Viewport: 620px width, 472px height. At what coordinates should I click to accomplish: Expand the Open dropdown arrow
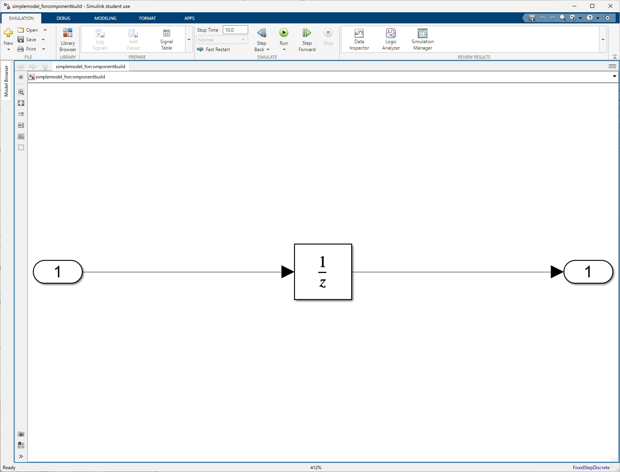pos(45,30)
